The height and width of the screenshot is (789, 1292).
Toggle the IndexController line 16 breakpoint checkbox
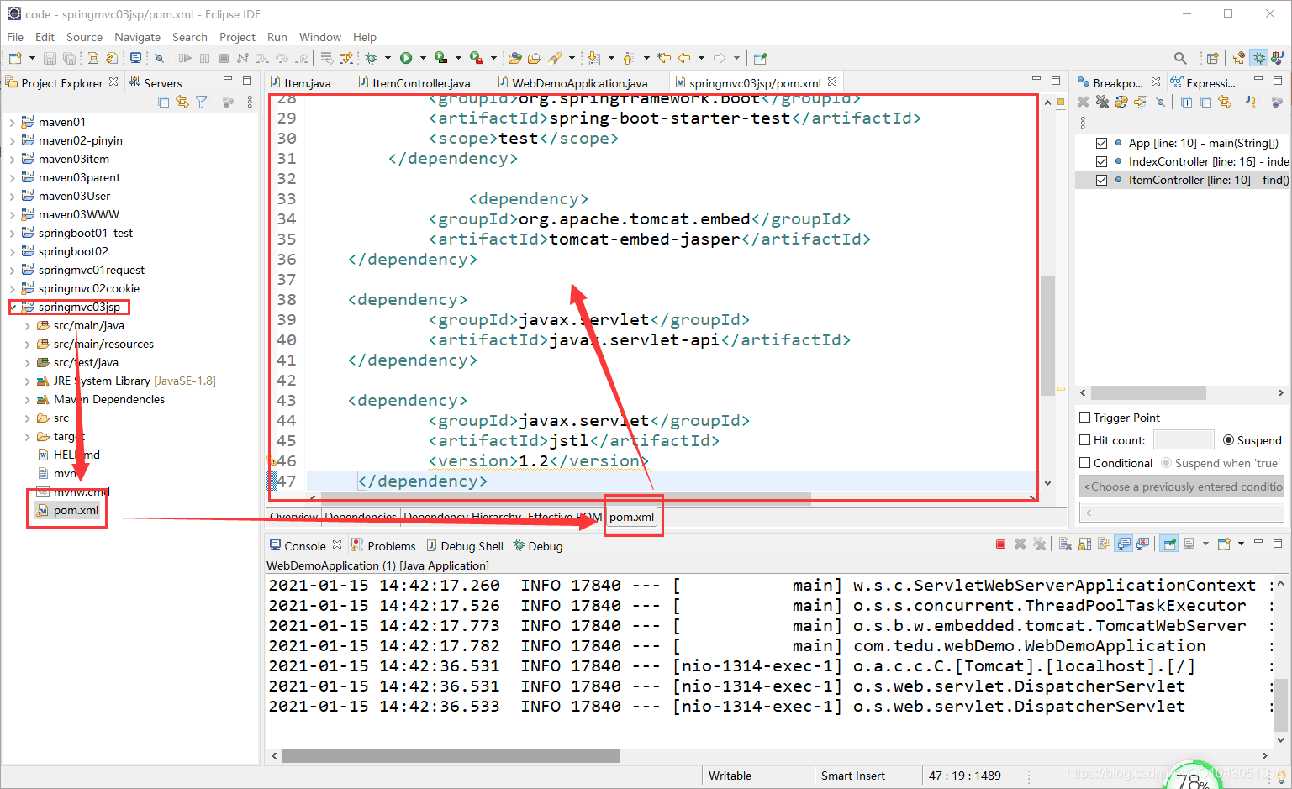pos(1101,161)
